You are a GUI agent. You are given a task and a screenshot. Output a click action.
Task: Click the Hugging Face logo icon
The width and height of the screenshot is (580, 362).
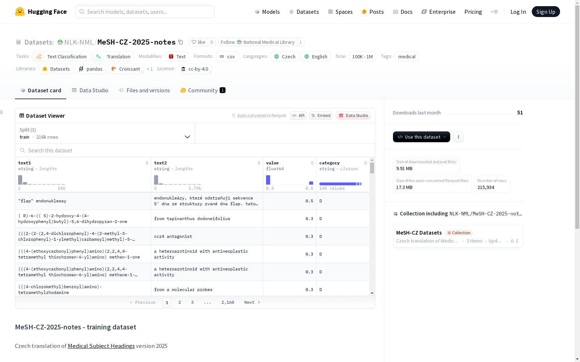pyautogui.click(x=20, y=12)
